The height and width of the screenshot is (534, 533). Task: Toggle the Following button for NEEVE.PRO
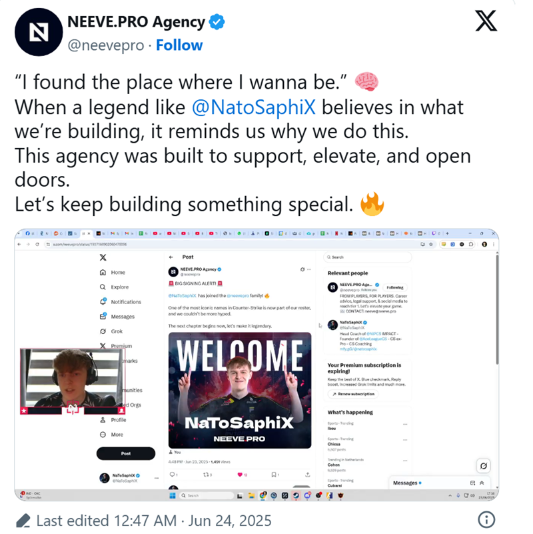(395, 287)
